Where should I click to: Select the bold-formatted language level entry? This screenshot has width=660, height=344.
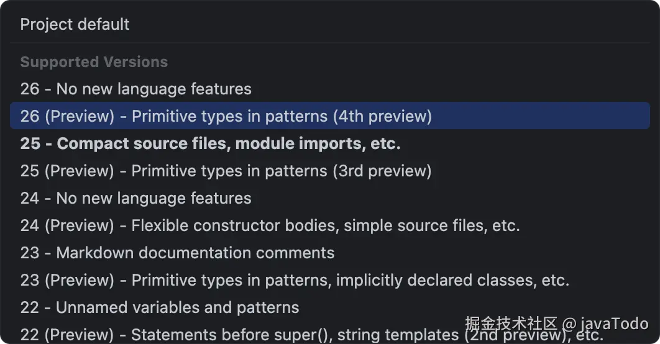tap(210, 143)
